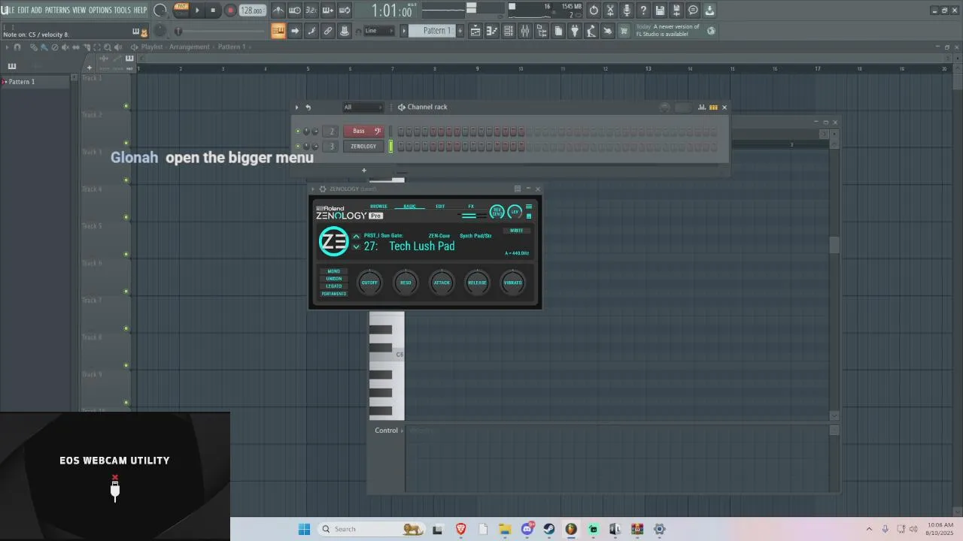The image size is (963, 541).
Task: Click the Channel rack graph editor icon
Action: click(702, 107)
